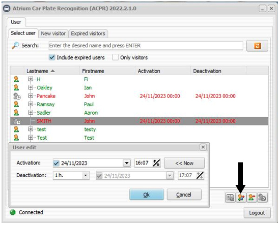Click the green Connected status indicator
280x225 pixels.
click(x=13, y=212)
